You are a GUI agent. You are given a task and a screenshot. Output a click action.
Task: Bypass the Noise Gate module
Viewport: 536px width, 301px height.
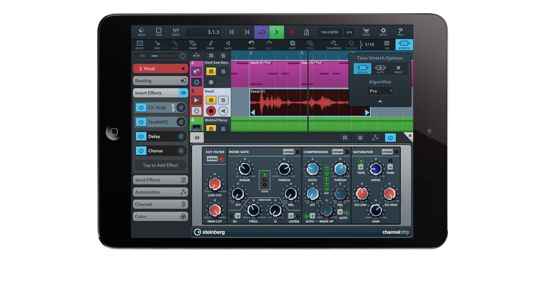click(x=287, y=152)
